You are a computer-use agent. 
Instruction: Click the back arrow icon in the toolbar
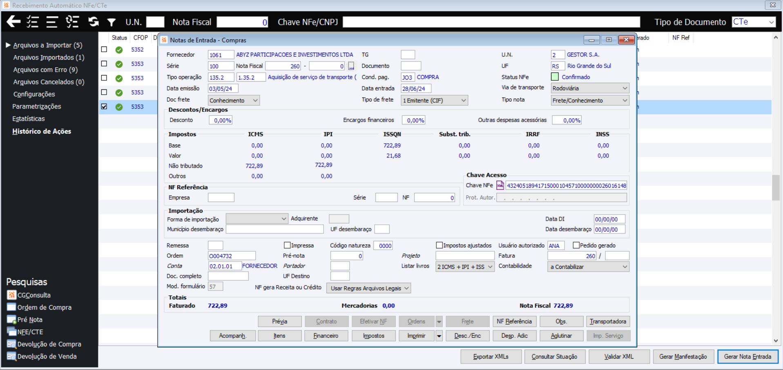pyautogui.click(x=13, y=22)
